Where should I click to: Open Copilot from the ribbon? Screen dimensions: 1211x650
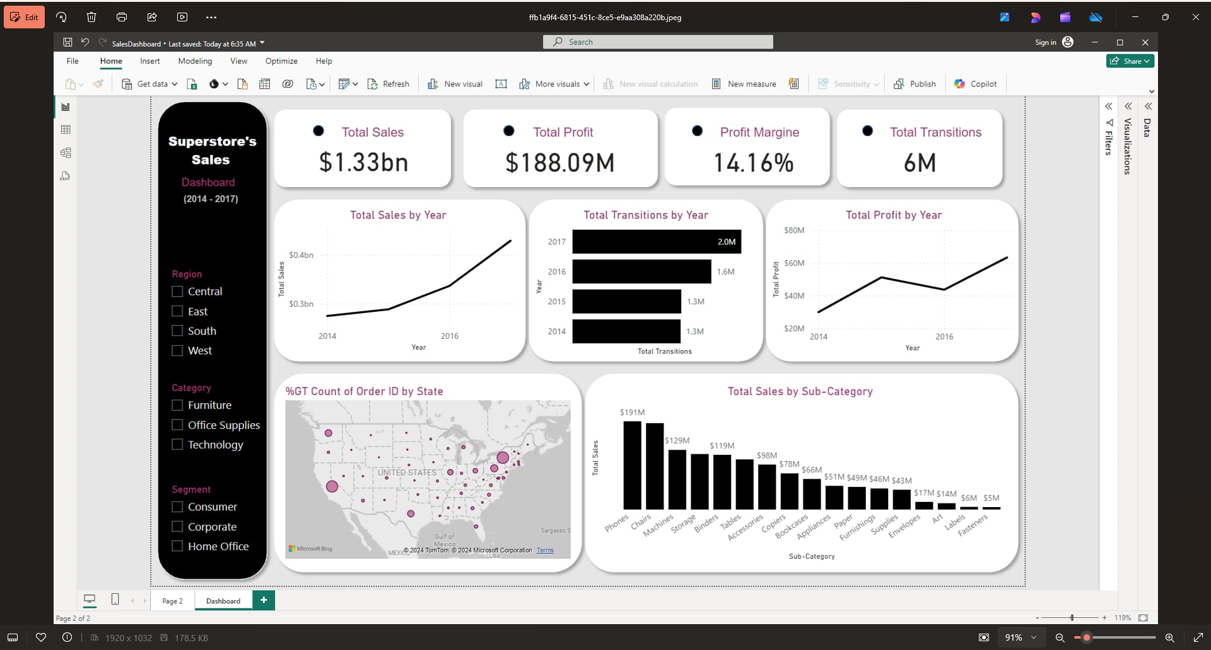click(975, 84)
